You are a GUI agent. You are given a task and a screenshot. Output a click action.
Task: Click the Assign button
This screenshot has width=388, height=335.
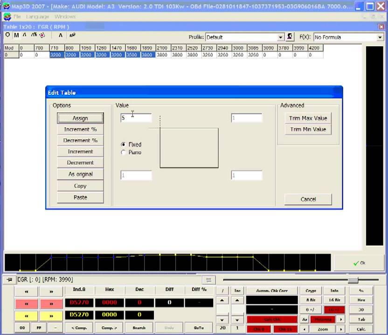[80, 118]
